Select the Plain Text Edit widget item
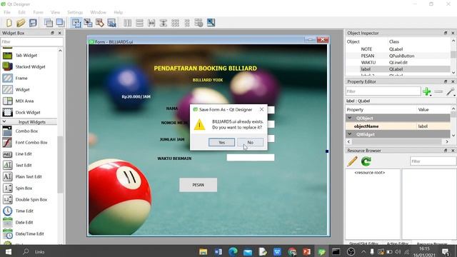 29,176
